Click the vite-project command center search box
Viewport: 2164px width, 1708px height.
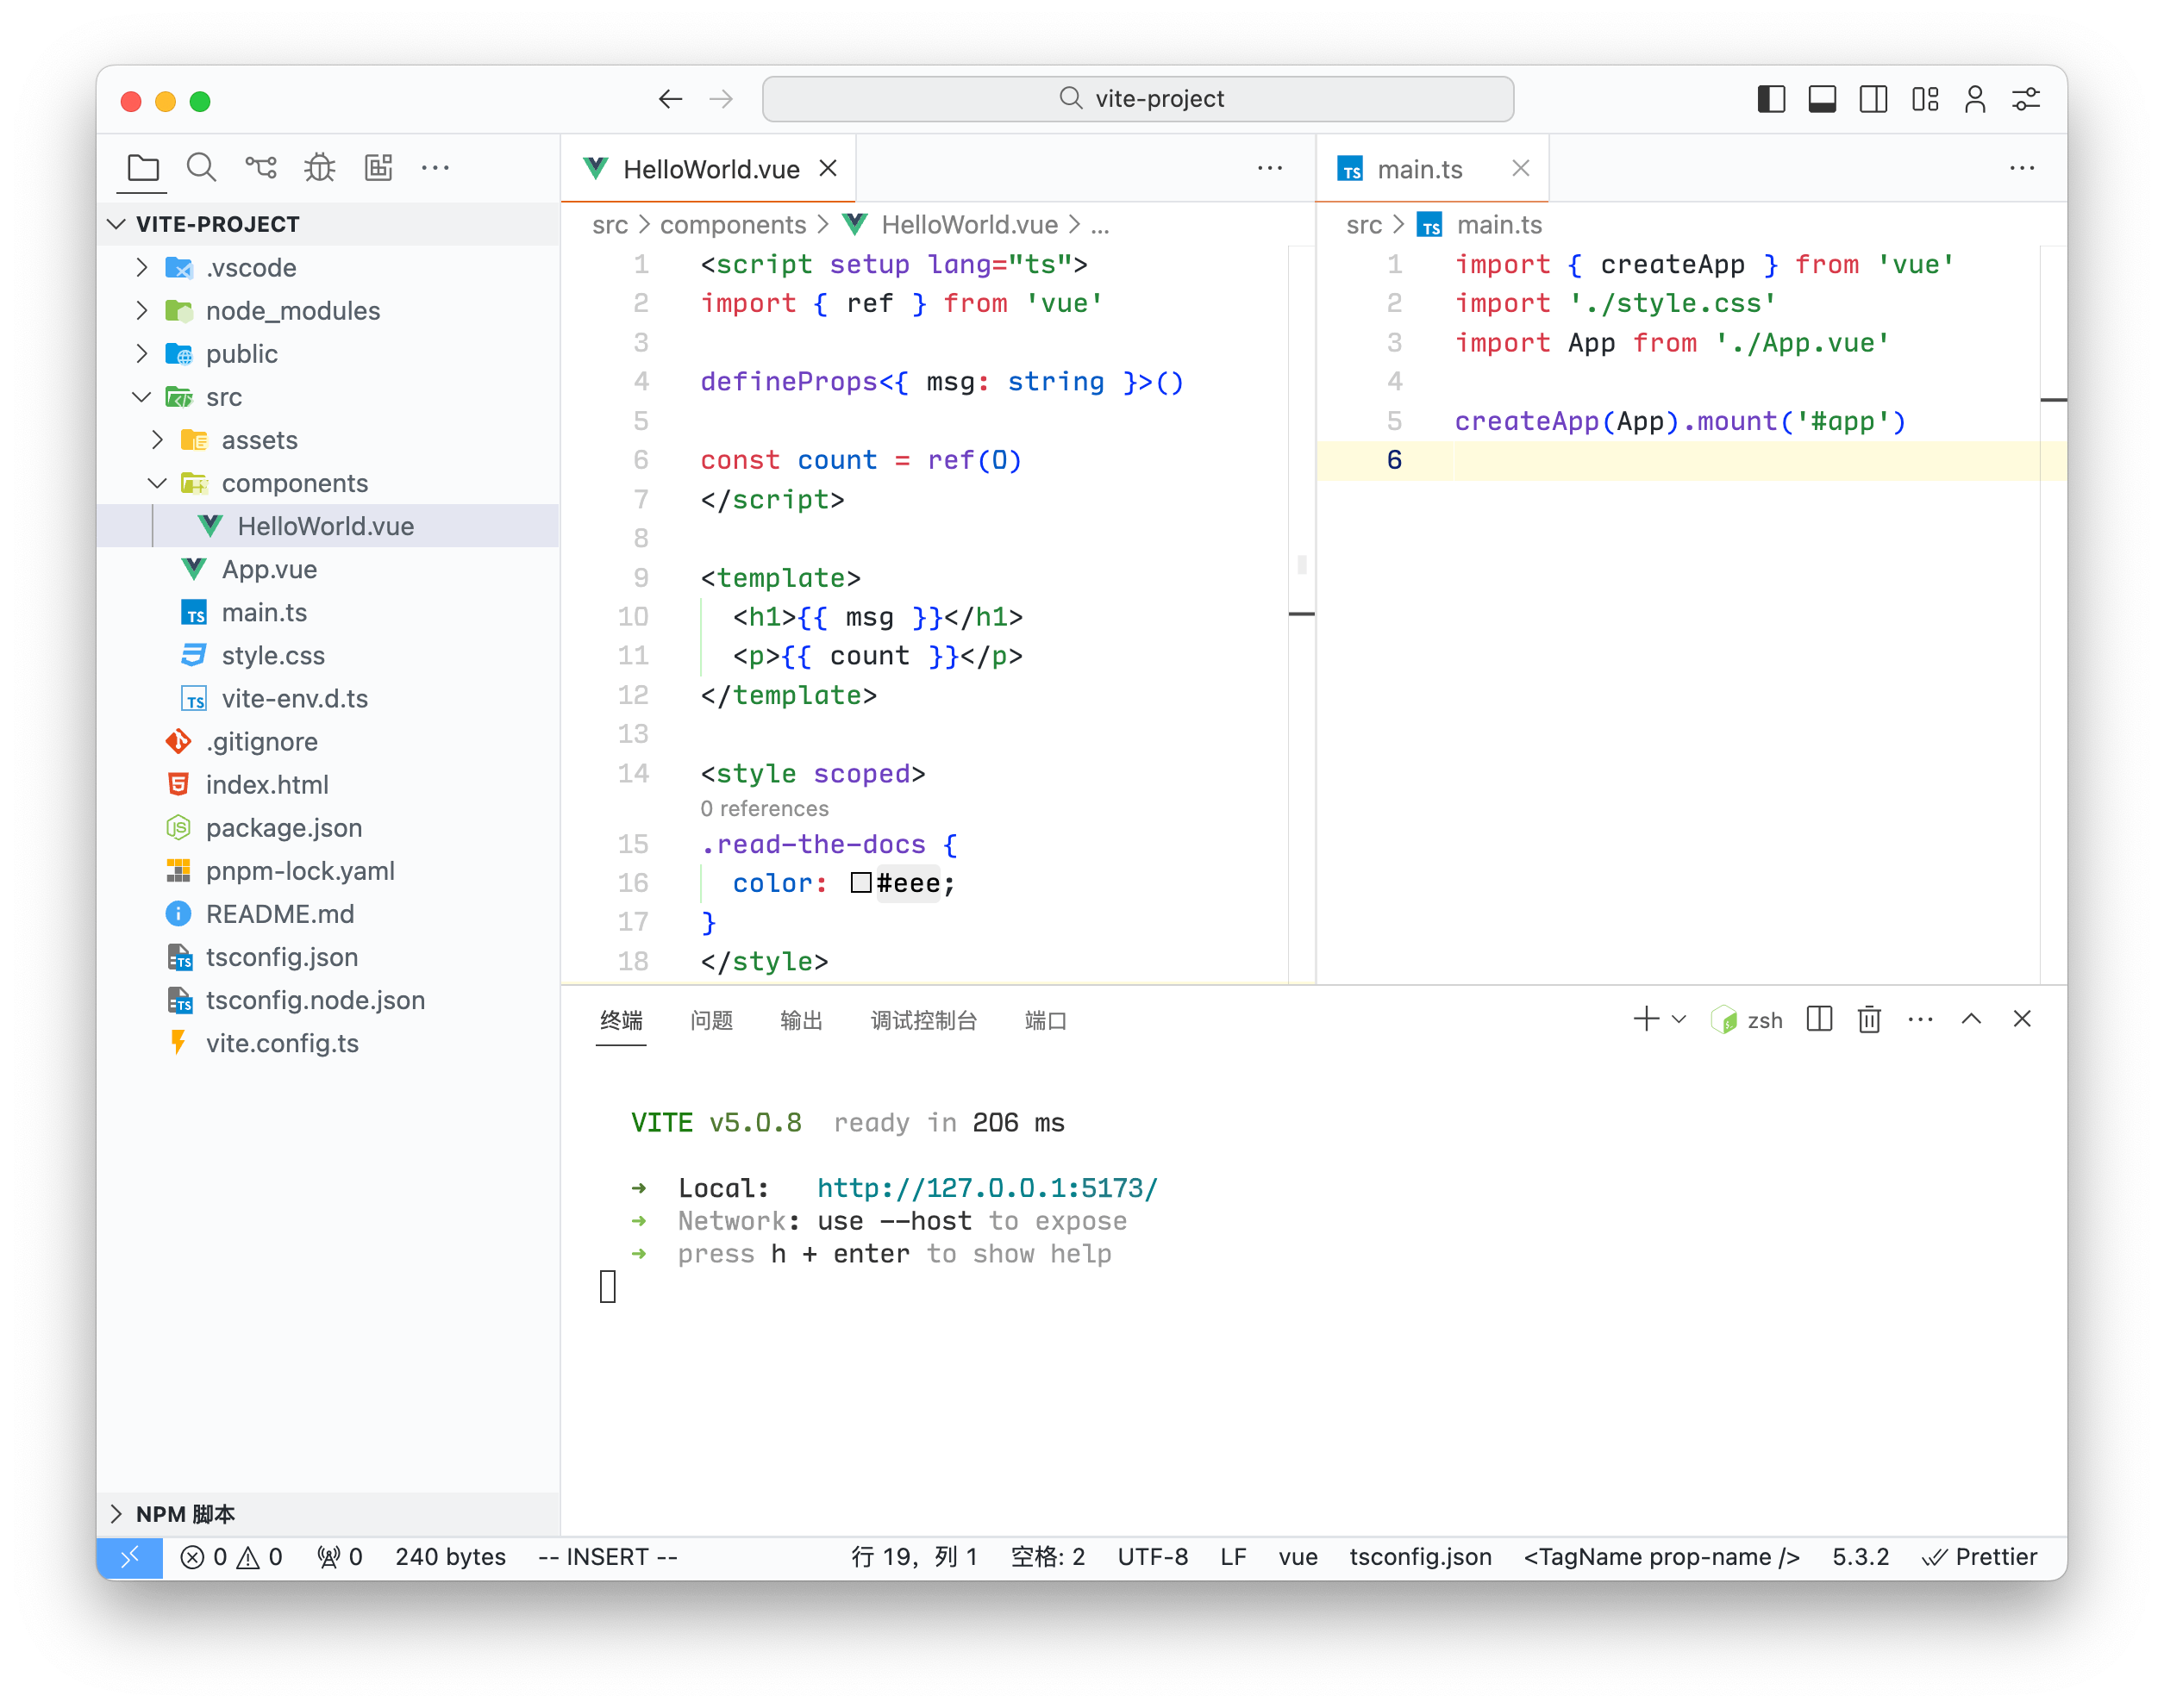click(x=1137, y=99)
